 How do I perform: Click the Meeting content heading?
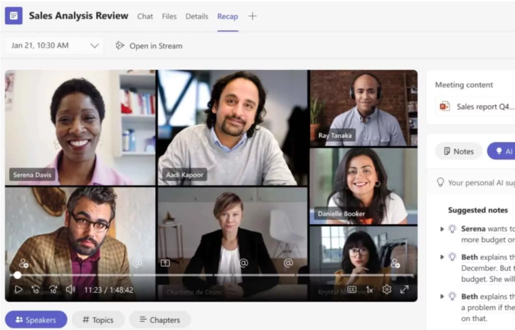click(x=464, y=85)
